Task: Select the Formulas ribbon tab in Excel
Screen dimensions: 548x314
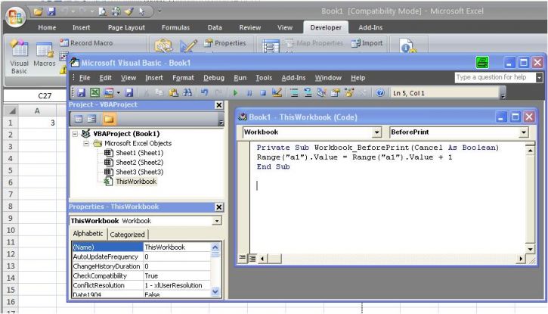Action: click(175, 27)
